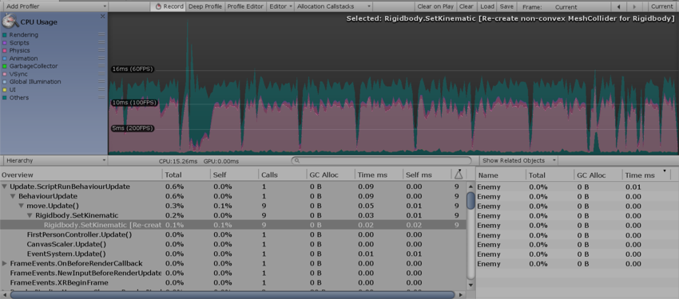The image size is (679, 299).
Task: Sort related objects by Name column
Action: click(501, 175)
